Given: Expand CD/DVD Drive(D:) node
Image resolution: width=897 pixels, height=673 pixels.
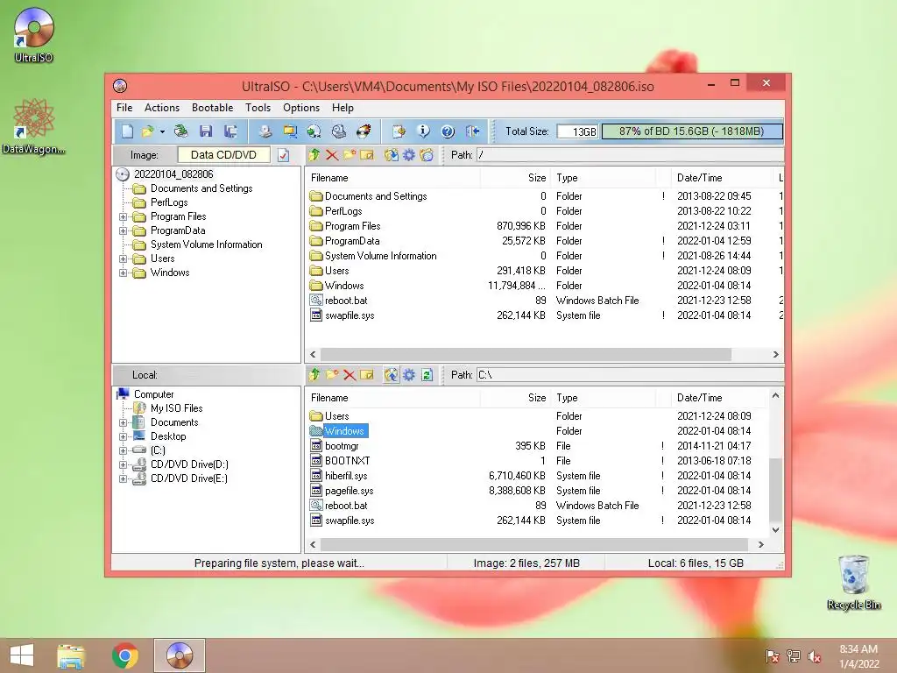Looking at the screenshot, I should (x=123, y=464).
